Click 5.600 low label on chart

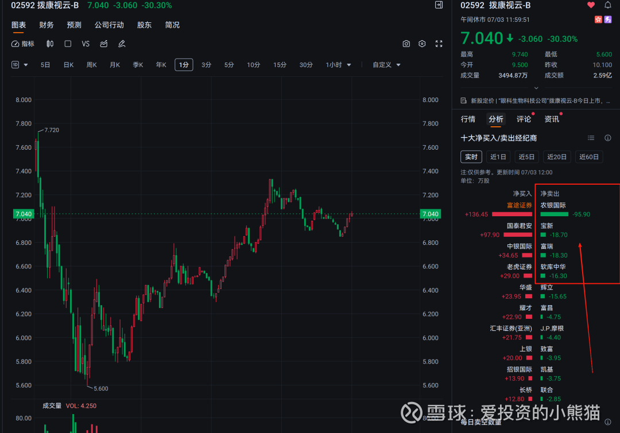101,389
